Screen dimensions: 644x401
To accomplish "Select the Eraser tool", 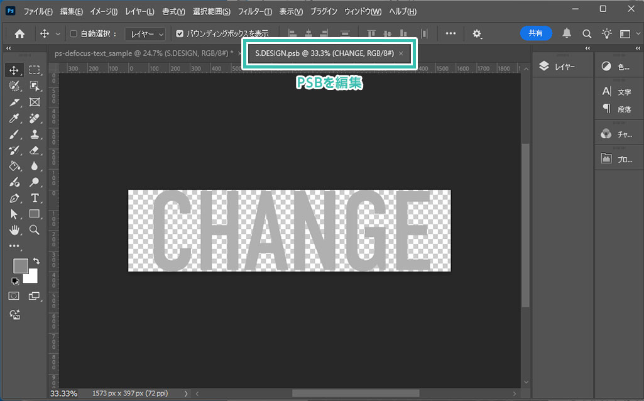I will pyautogui.click(x=35, y=150).
